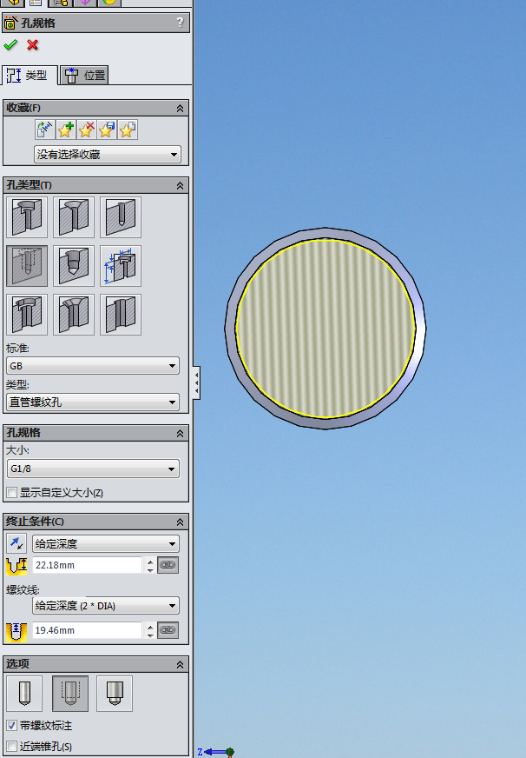The height and width of the screenshot is (758, 526).
Task: Click the 22.18mm hole depth input field
Action: pyautogui.click(x=87, y=565)
